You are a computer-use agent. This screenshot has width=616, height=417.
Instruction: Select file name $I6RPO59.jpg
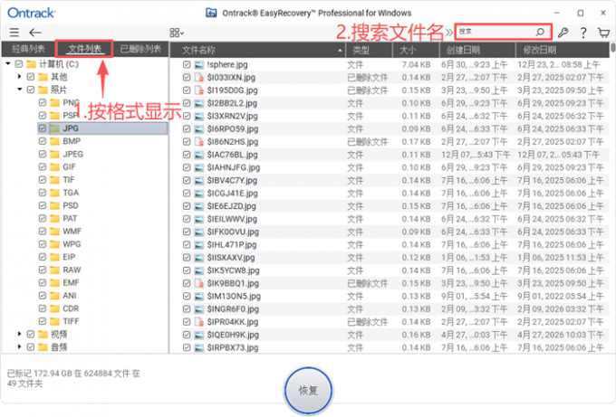point(233,128)
